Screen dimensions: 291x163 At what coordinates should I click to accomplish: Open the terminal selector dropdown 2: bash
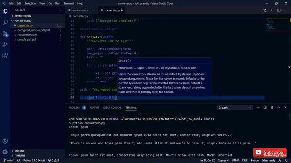point(235,108)
